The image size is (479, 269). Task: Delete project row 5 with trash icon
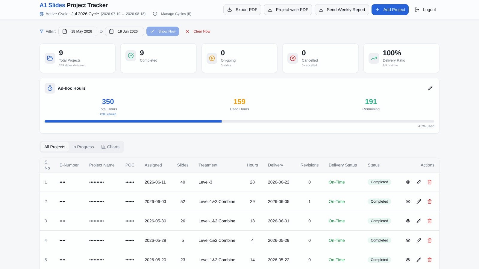[430, 260]
